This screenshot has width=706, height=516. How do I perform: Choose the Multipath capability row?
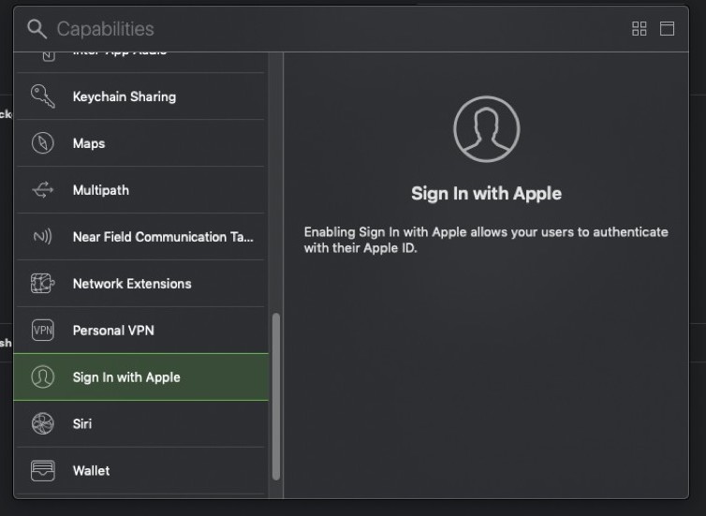coord(101,190)
